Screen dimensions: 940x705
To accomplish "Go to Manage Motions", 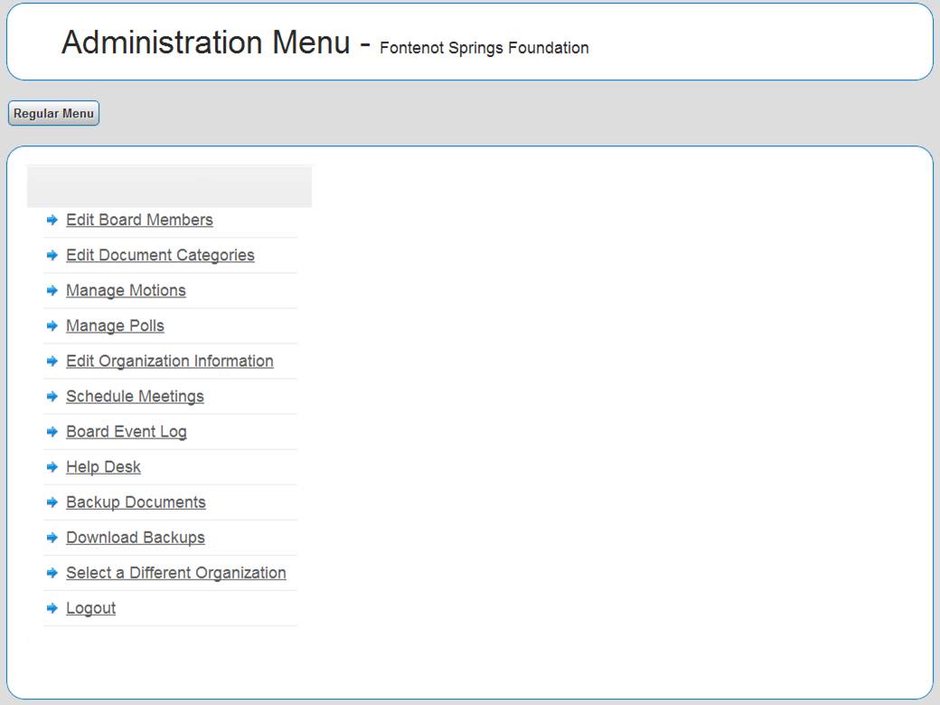I will click(x=126, y=290).
